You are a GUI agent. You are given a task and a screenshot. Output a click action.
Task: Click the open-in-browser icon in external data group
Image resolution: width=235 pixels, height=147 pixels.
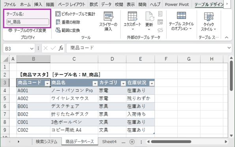[160, 22]
